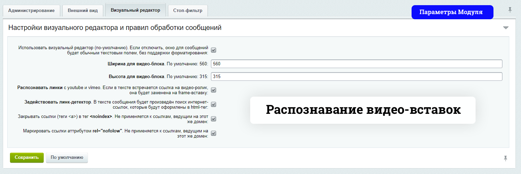Image resolution: width=521 pixels, height=174 pixels.
Task: Click the 'По умолчанию' reset button
Action: 67,158
